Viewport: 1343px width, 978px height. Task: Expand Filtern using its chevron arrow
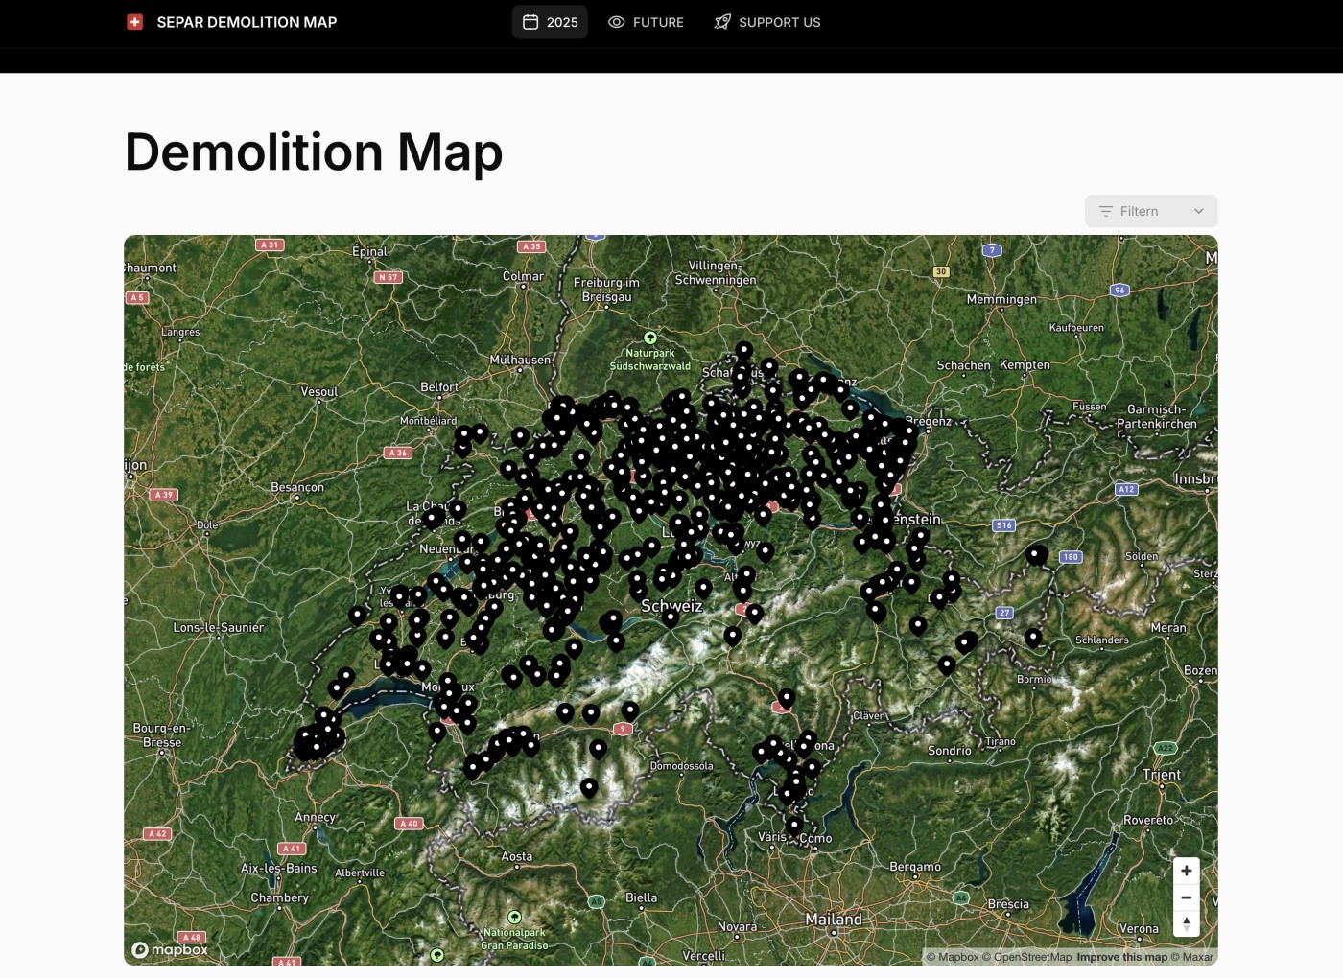tap(1197, 211)
